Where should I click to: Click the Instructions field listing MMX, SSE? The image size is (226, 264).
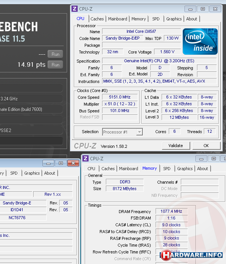tap(159, 81)
